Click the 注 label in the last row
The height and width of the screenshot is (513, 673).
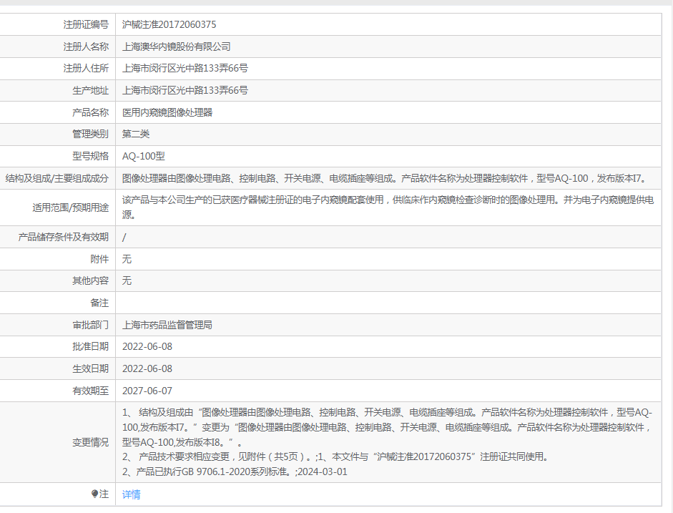click(x=104, y=494)
